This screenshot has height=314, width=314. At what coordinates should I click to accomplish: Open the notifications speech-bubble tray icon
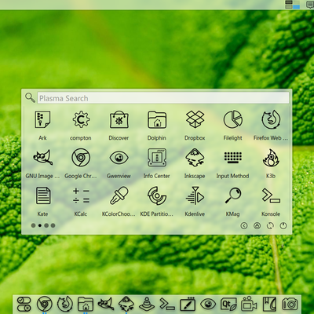(311, 5)
